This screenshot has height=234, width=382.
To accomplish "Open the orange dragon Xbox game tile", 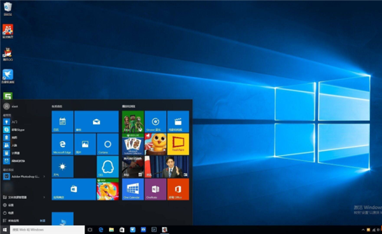I will (x=108, y=189).
